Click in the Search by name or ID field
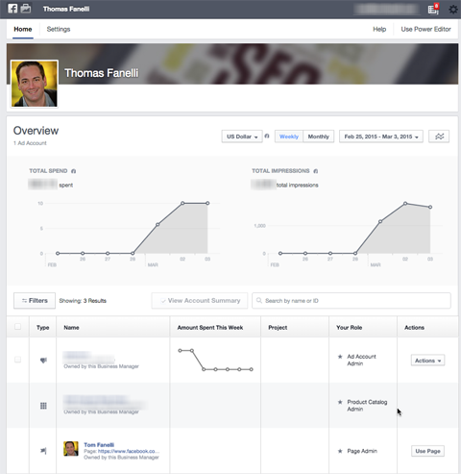Screen dimensions: 461x474 pyautogui.click(x=352, y=301)
